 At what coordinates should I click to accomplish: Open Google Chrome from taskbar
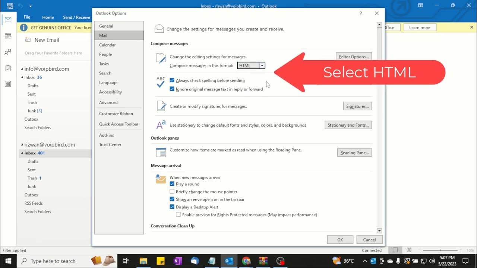coord(246,261)
